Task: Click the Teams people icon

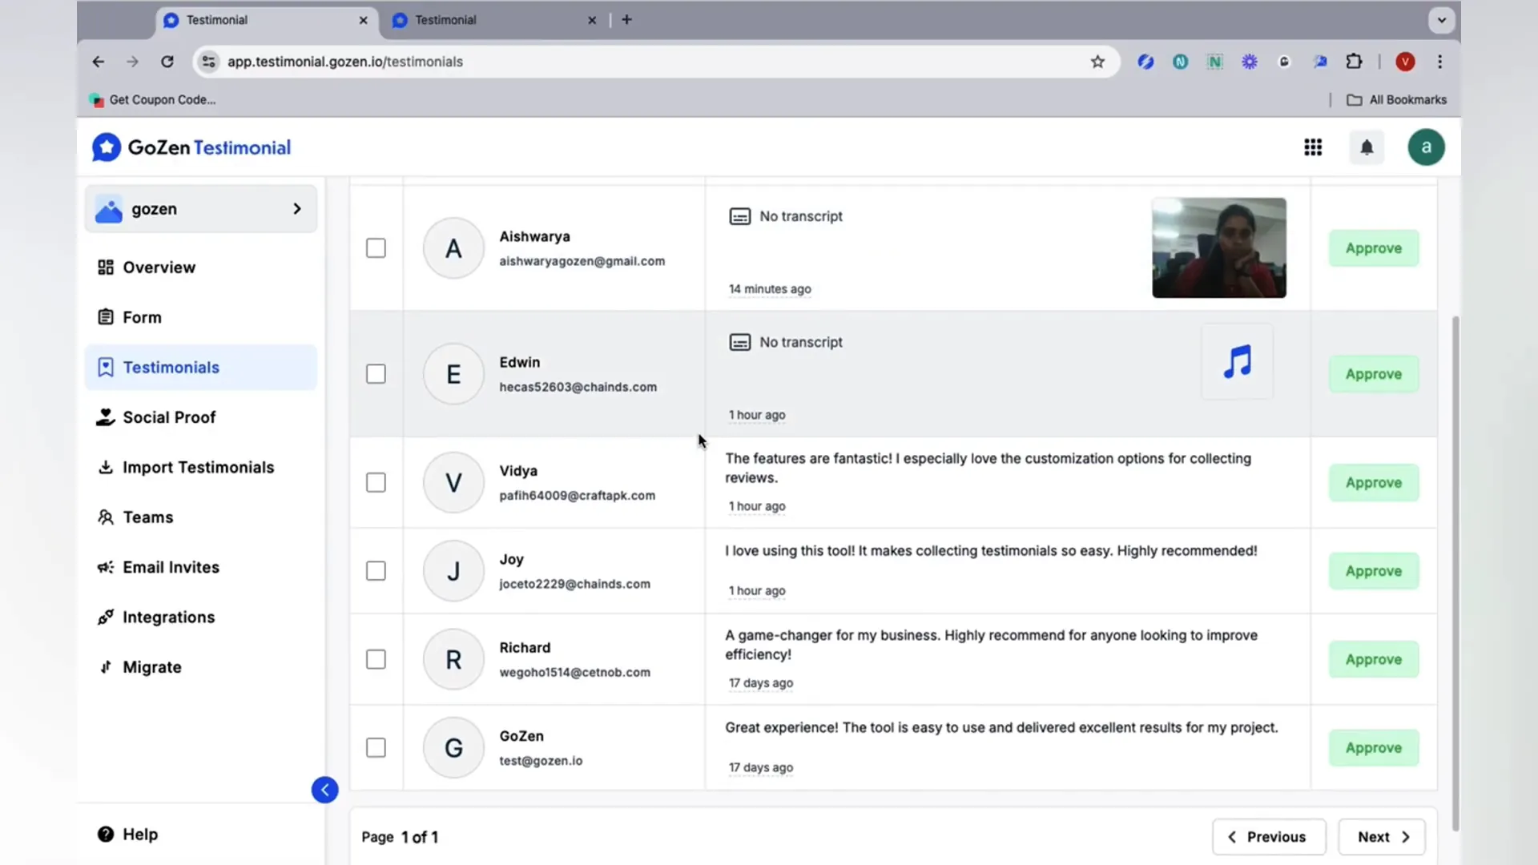Action: [x=106, y=517]
